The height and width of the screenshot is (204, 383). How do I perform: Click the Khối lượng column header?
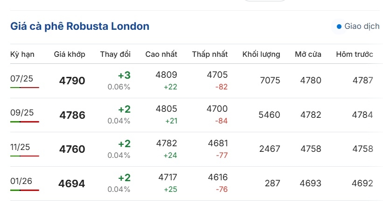[x=261, y=54]
